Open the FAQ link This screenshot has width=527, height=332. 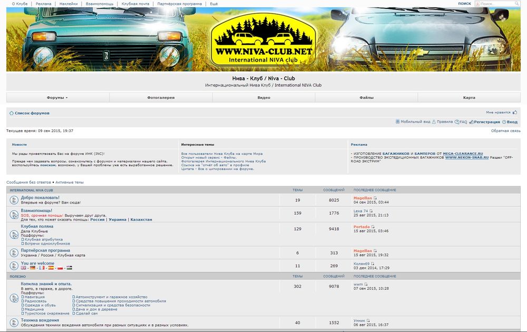click(x=463, y=122)
